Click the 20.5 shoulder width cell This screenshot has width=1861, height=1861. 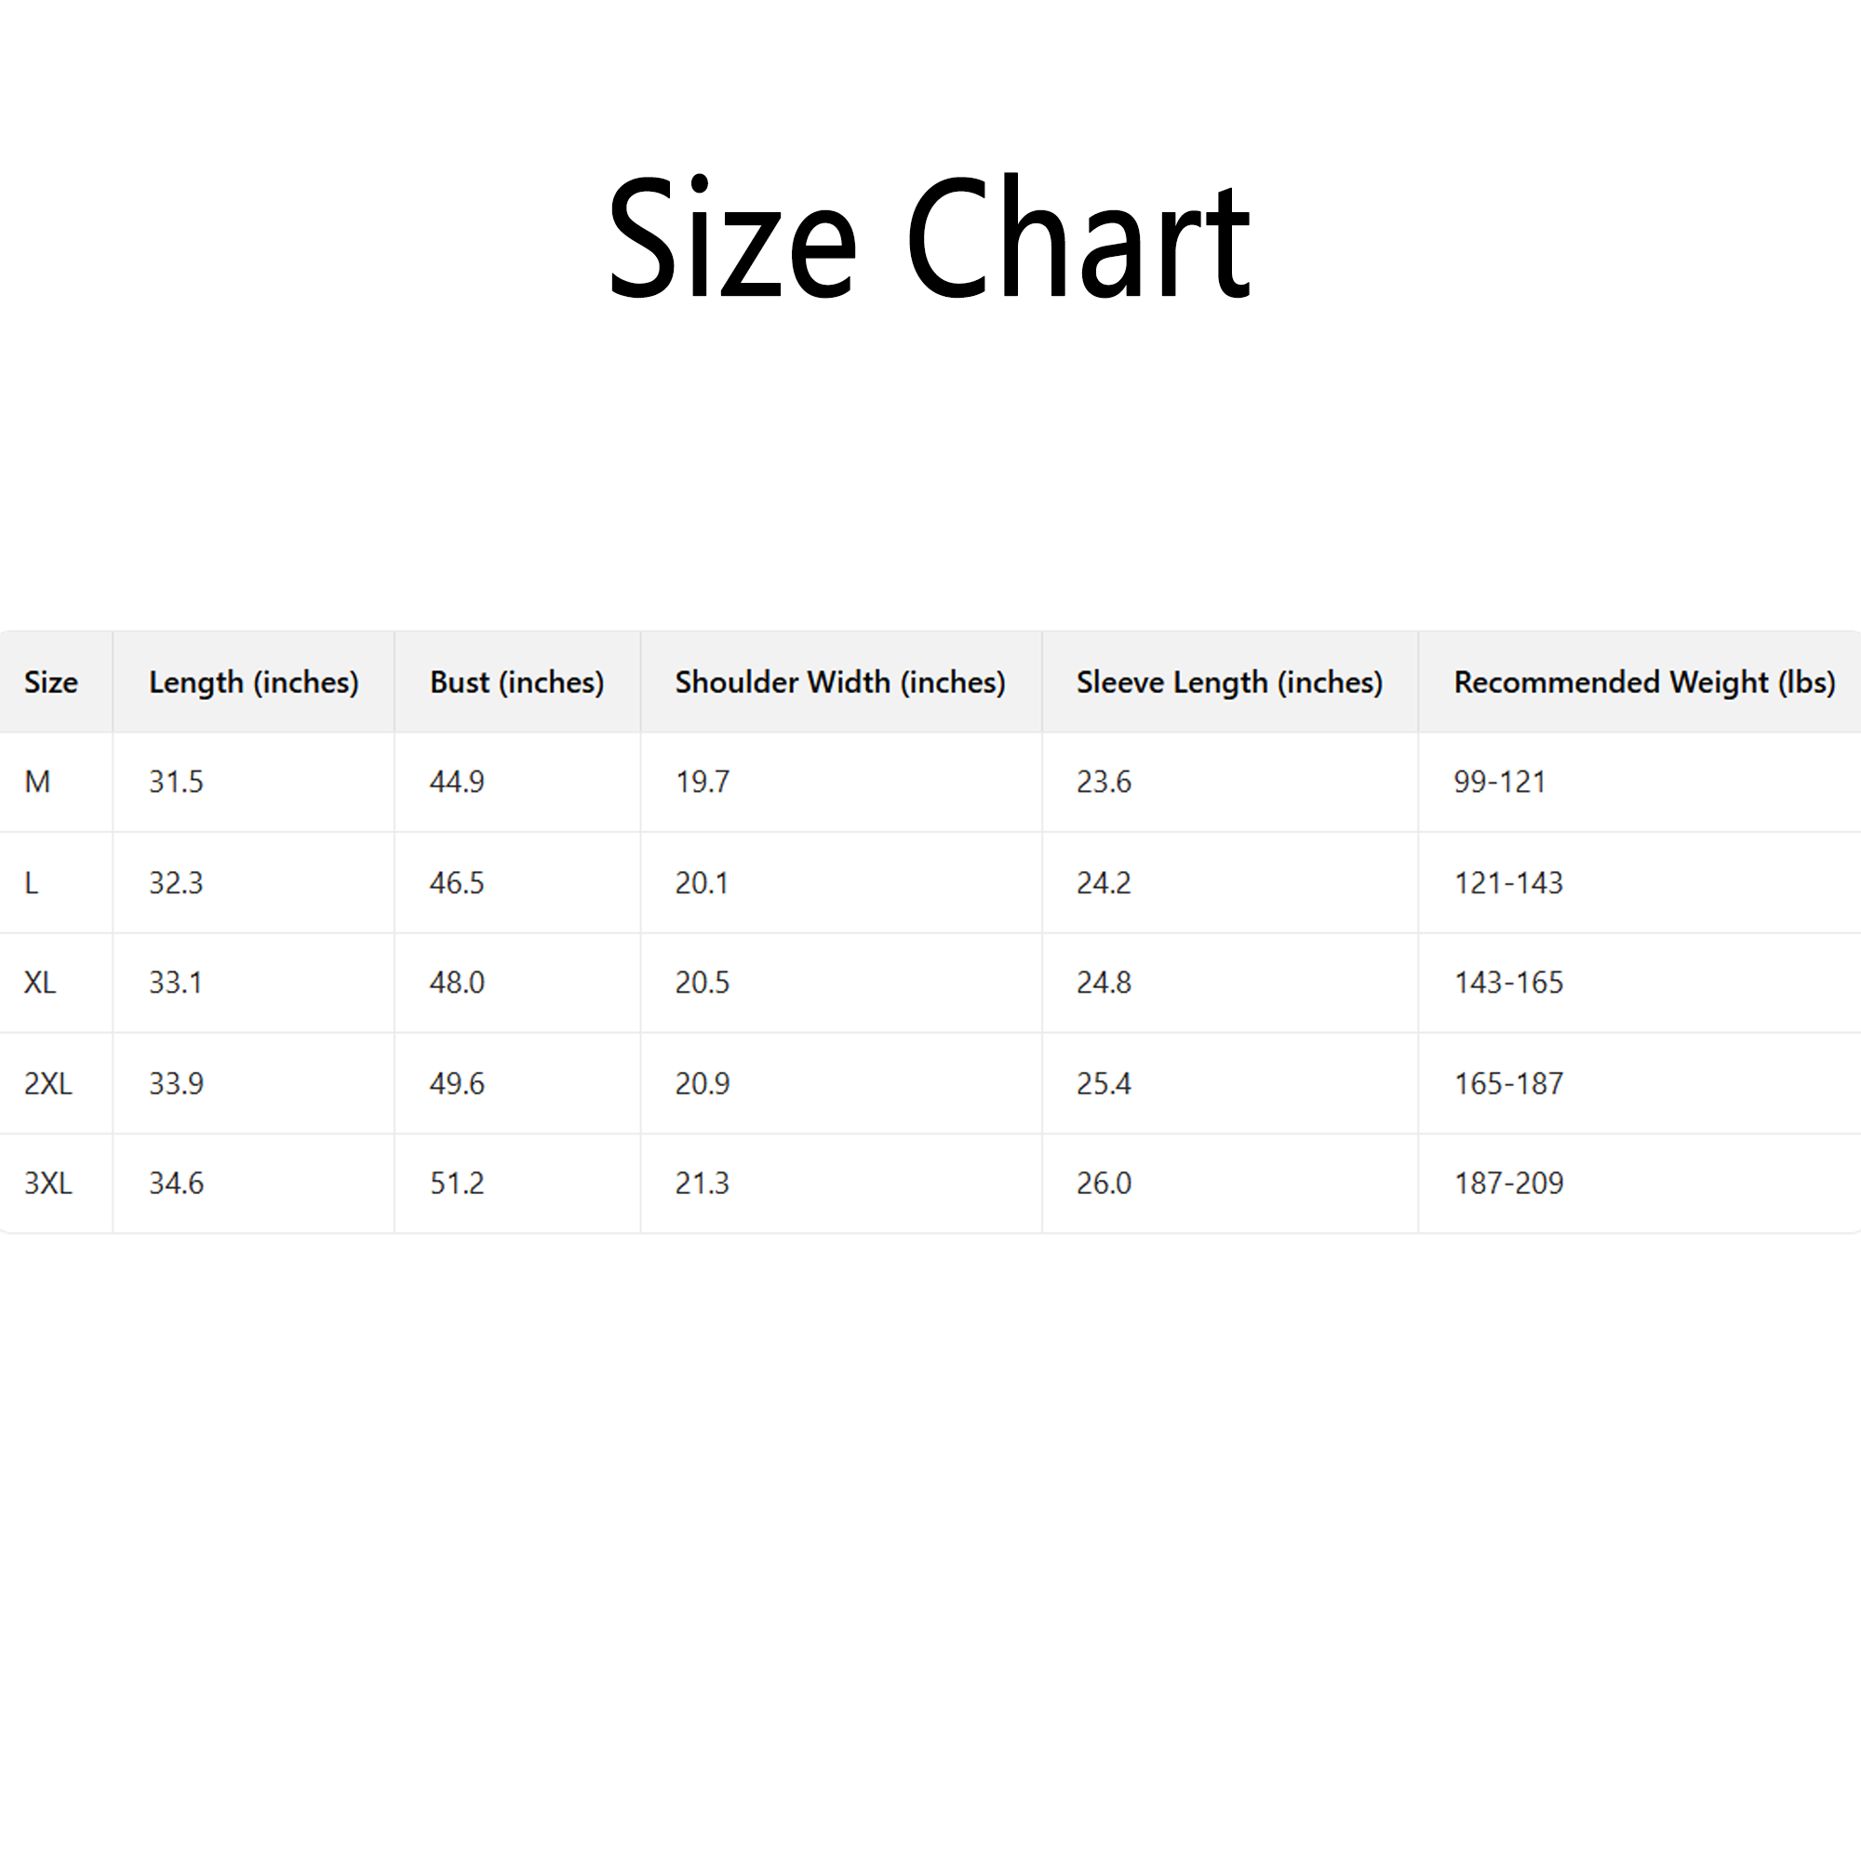(703, 983)
